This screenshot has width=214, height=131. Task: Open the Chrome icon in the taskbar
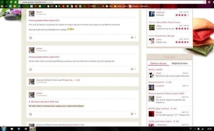tap(26, 129)
